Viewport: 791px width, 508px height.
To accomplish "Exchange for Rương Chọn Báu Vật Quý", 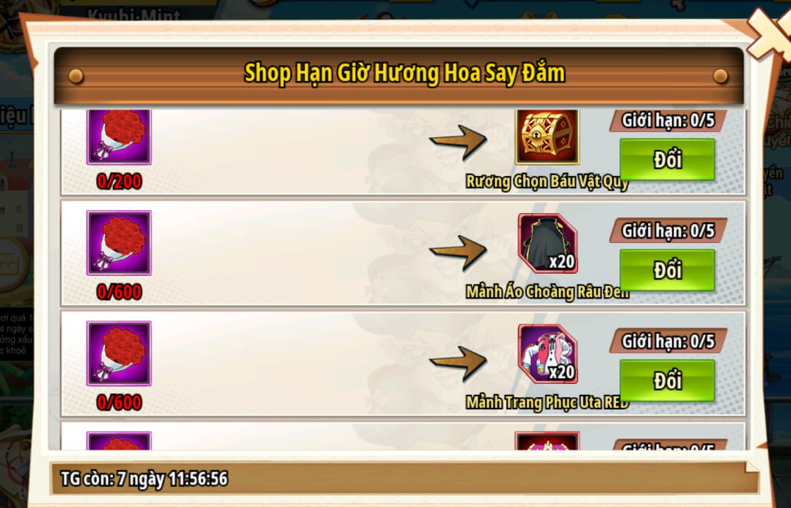I will click(668, 160).
